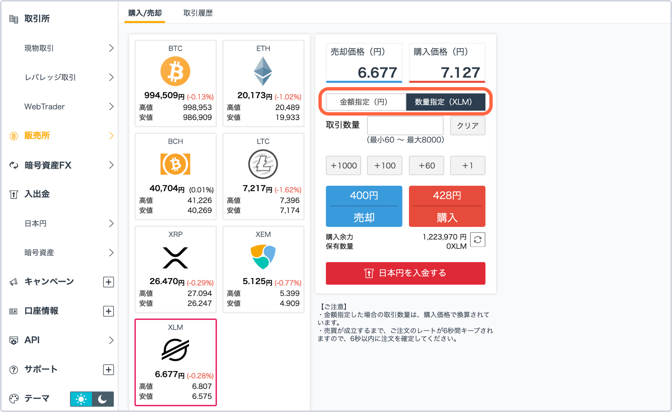Expand 口座情報 plus button
This screenshot has height=412, width=672.
point(109,312)
